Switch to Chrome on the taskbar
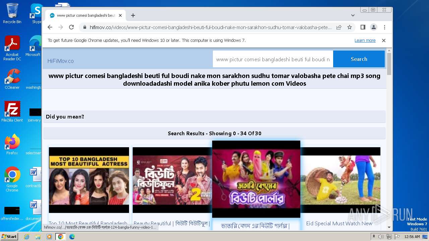 [60, 237]
